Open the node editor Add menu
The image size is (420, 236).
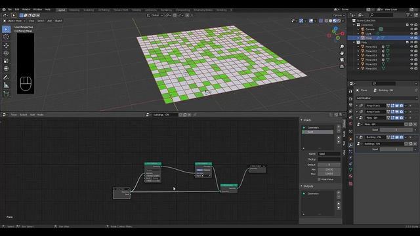[x=32, y=115]
